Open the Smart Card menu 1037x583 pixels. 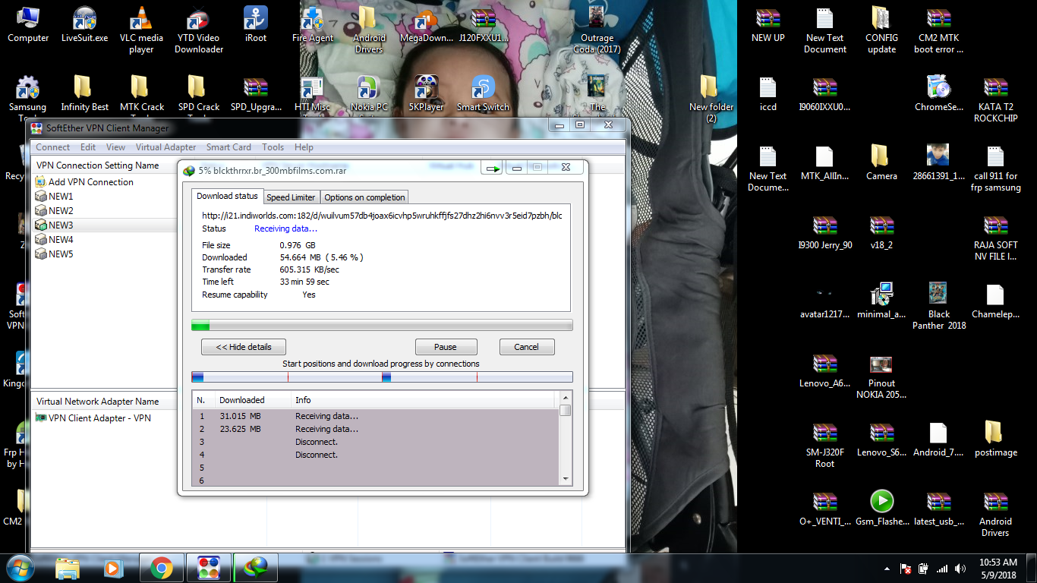pos(229,147)
